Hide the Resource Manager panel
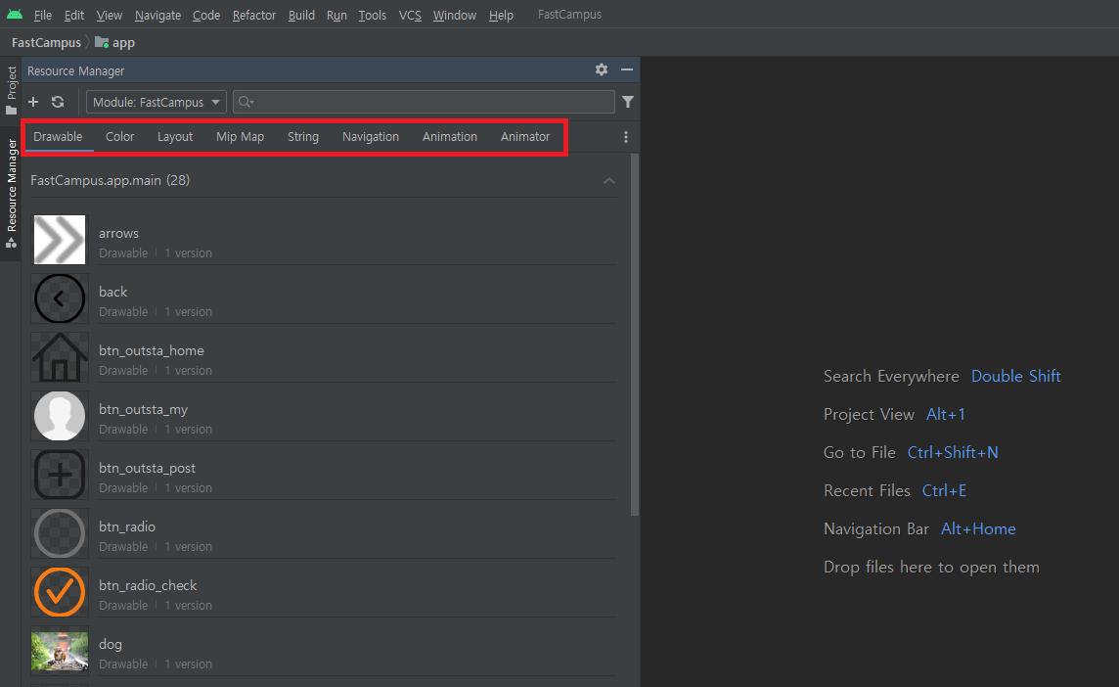This screenshot has width=1119, height=687. tap(627, 70)
